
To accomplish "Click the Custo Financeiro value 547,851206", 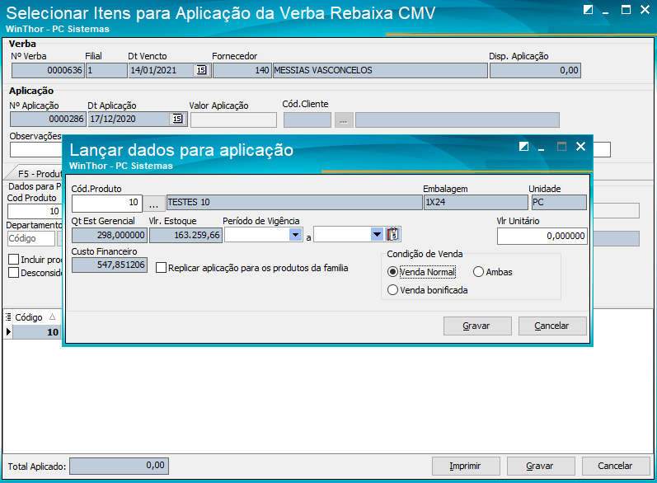I will tap(110, 265).
